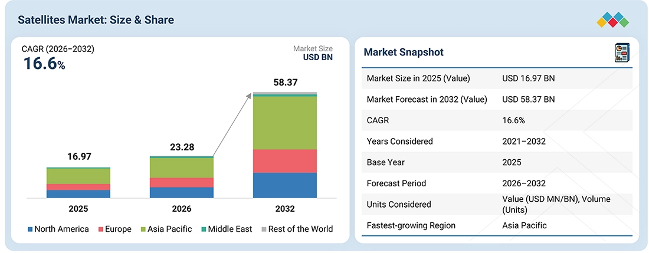Click the 23.28 value above the 2026 bar
This screenshot has height=253, width=649.
182,147
